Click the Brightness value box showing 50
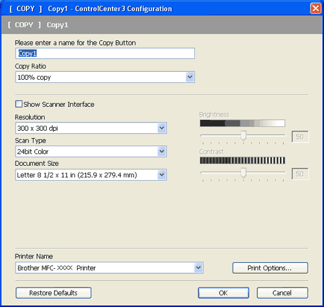324x307 pixels. point(300,137)
